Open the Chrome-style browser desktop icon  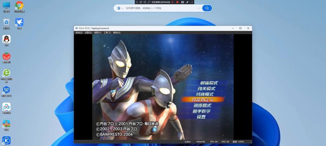coord(19,7)
